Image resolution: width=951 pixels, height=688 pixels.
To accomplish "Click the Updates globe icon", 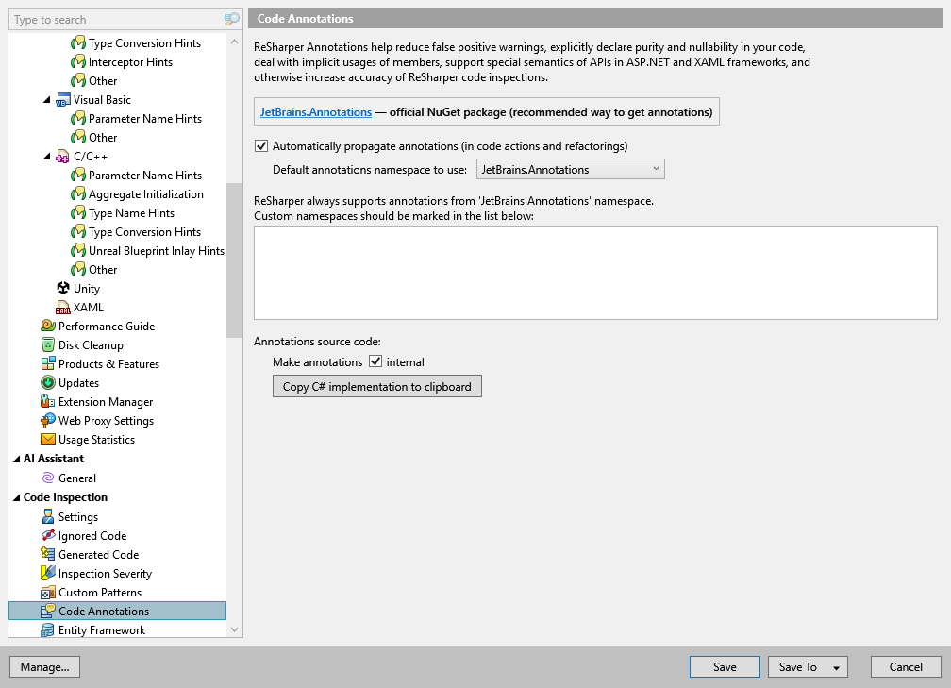I will (x=49, y=382).
